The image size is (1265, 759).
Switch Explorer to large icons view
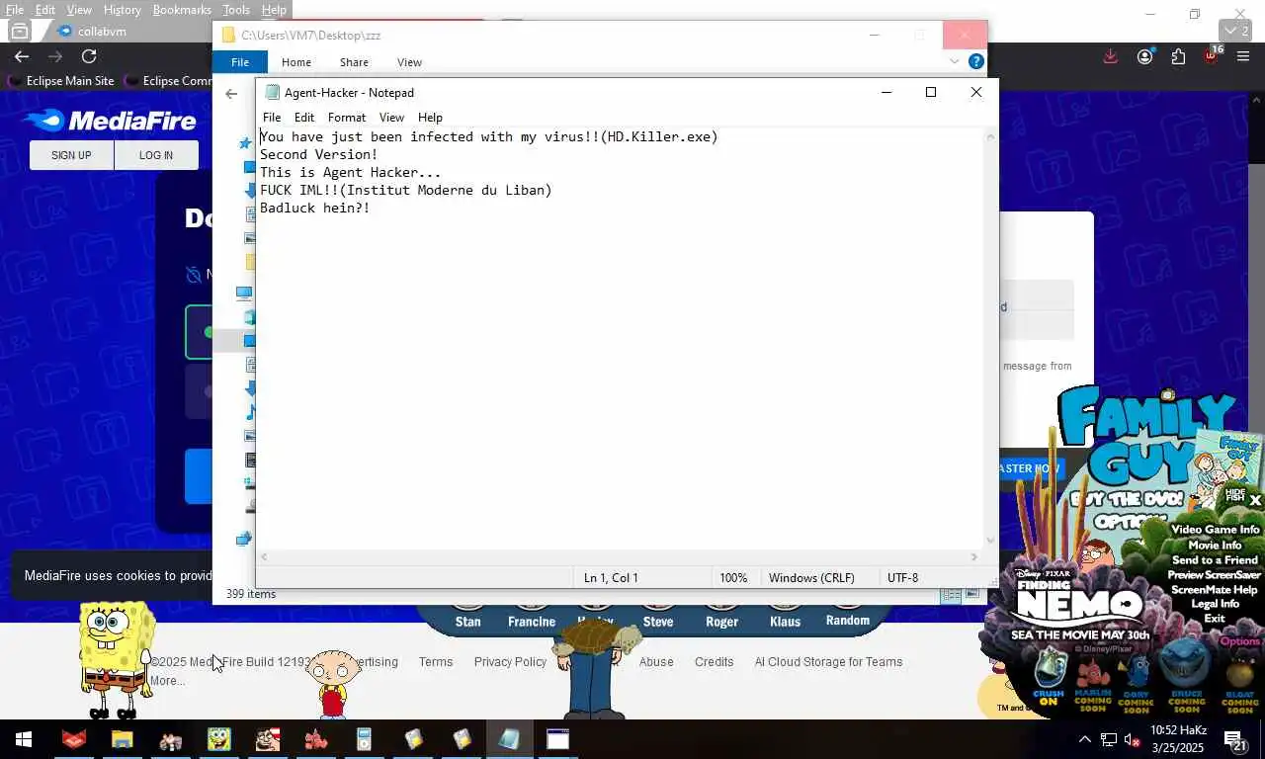tap(972, 594)
